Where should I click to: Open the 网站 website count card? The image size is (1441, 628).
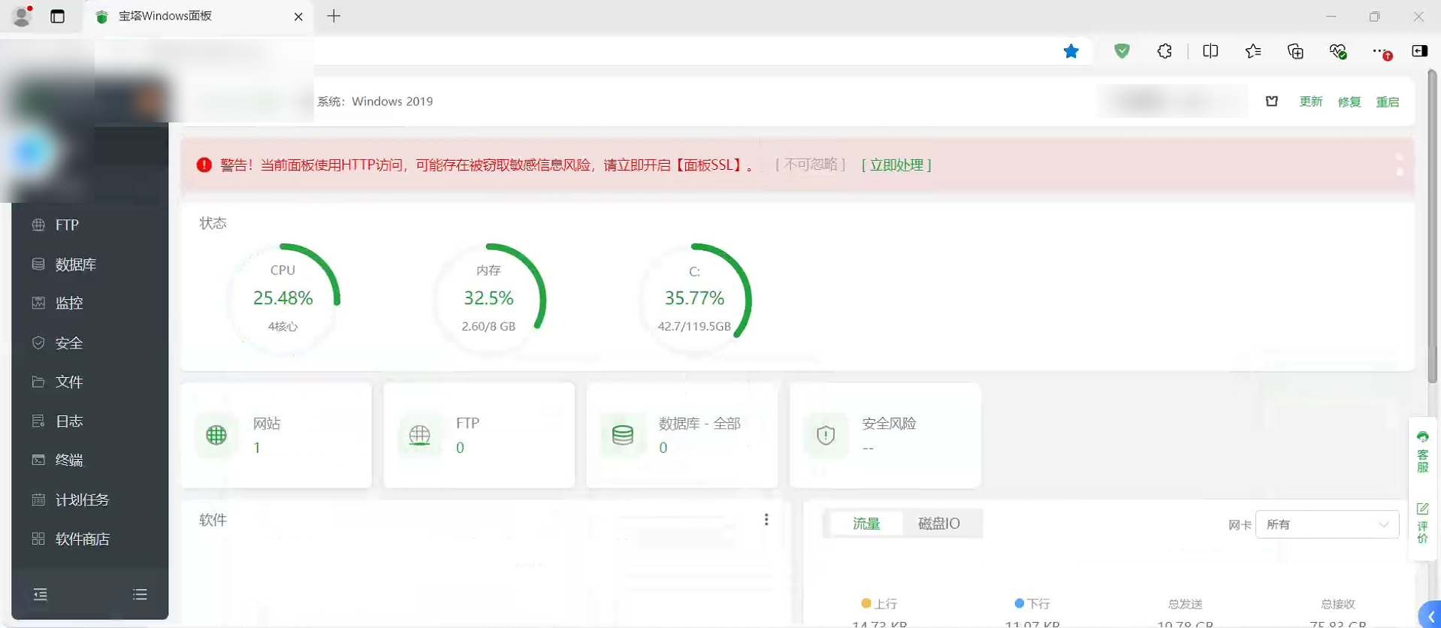(276, 435)
